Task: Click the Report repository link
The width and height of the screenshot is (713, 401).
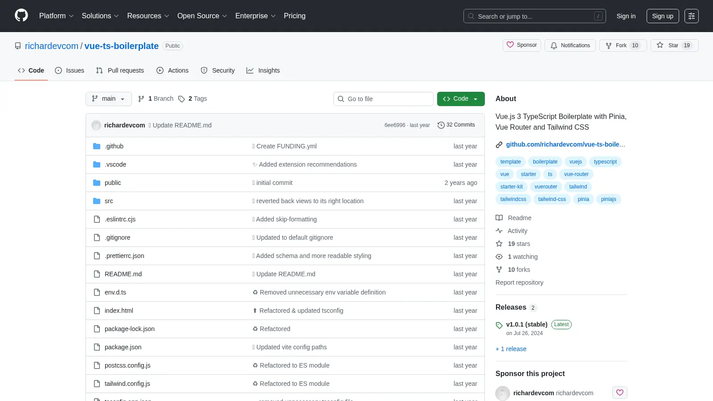Action: 519,282
